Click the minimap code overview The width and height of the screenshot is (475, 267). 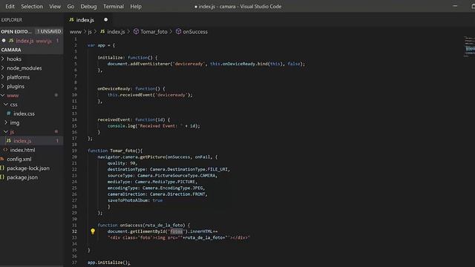(x=469, y=47)
